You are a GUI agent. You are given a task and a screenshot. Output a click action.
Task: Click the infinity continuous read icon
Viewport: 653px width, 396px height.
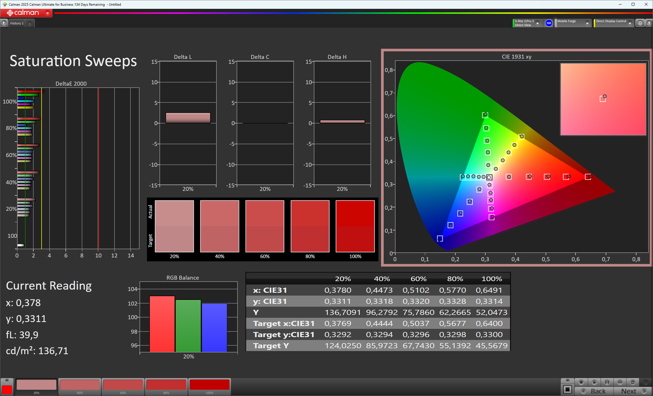point(620,382)
